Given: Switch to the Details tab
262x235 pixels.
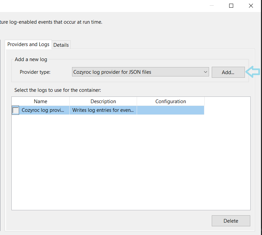Looking at the screenshot, I should click(x=61, y=45).
